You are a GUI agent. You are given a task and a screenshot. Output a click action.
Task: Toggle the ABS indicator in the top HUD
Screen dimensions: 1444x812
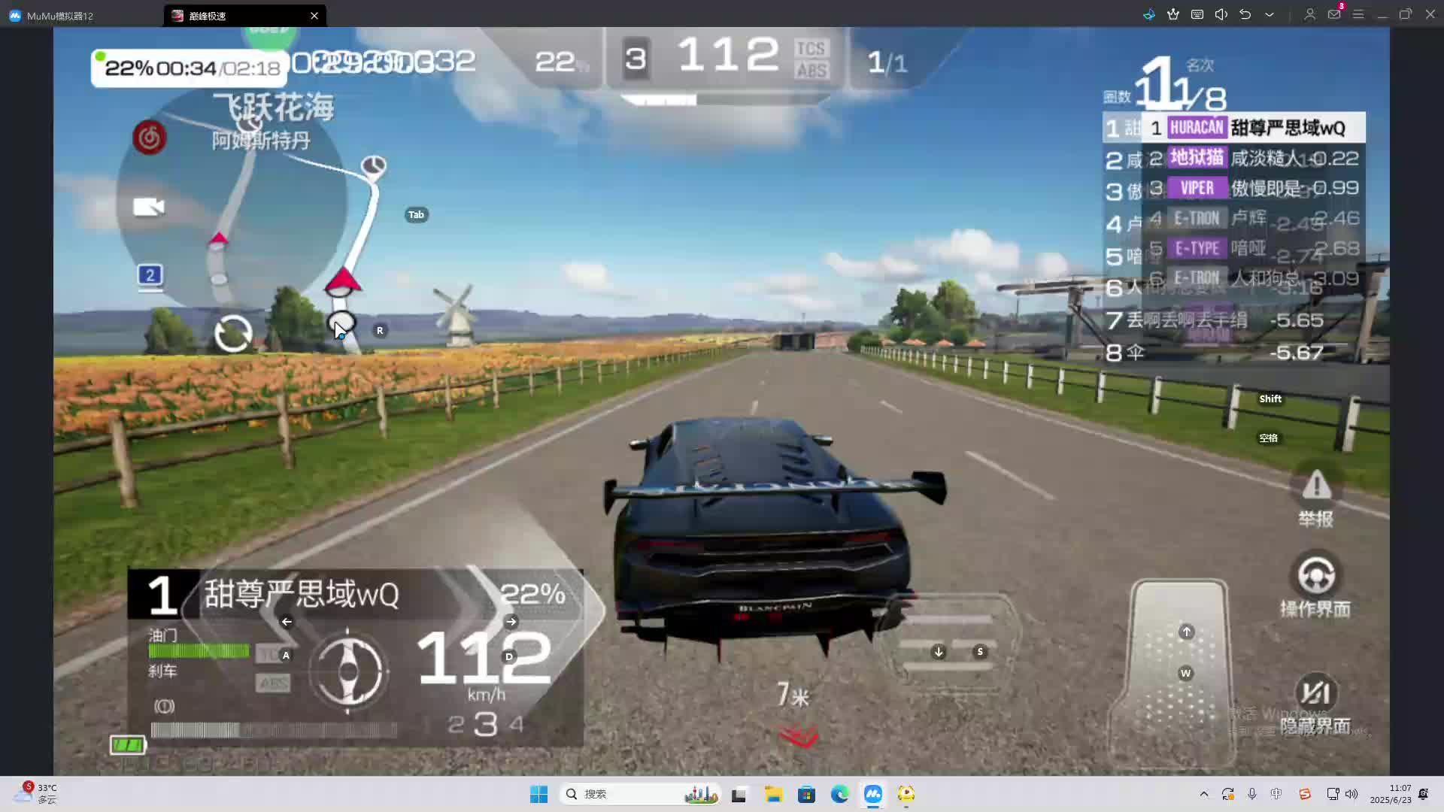(x=811, y=71)
